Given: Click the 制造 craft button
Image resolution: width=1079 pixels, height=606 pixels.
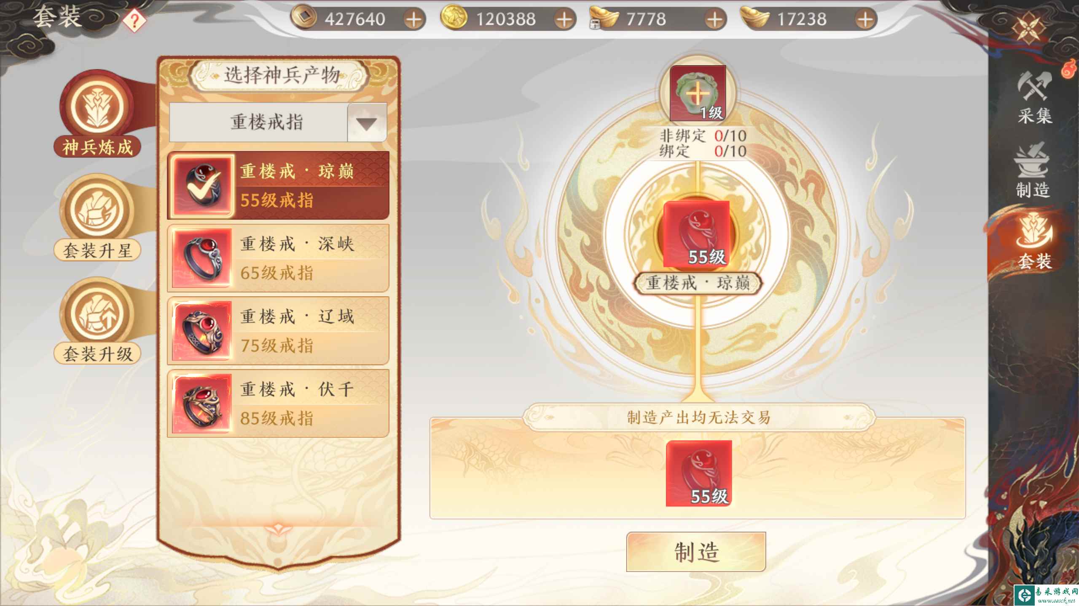Looking at the screenshot, I should click(x=696, y=552).
